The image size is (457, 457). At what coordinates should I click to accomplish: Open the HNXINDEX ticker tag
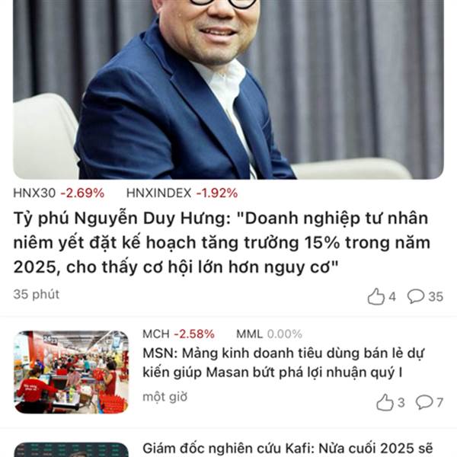coord(182,193)
